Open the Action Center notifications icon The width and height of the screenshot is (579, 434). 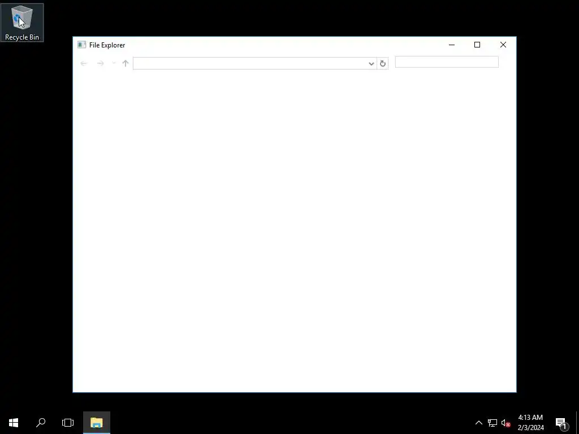tap(561, 423)
